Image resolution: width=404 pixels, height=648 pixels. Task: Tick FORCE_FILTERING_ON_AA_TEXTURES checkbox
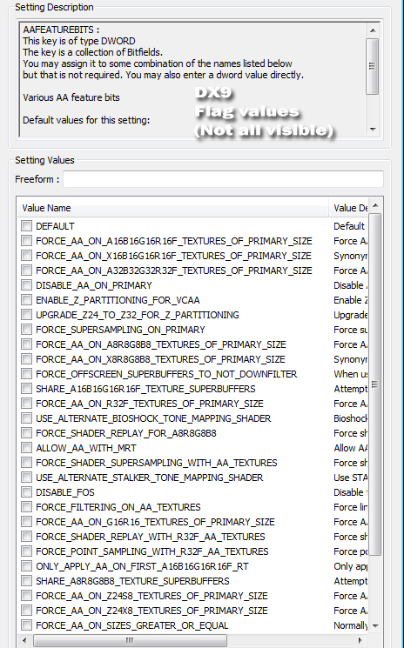[26, 507]
